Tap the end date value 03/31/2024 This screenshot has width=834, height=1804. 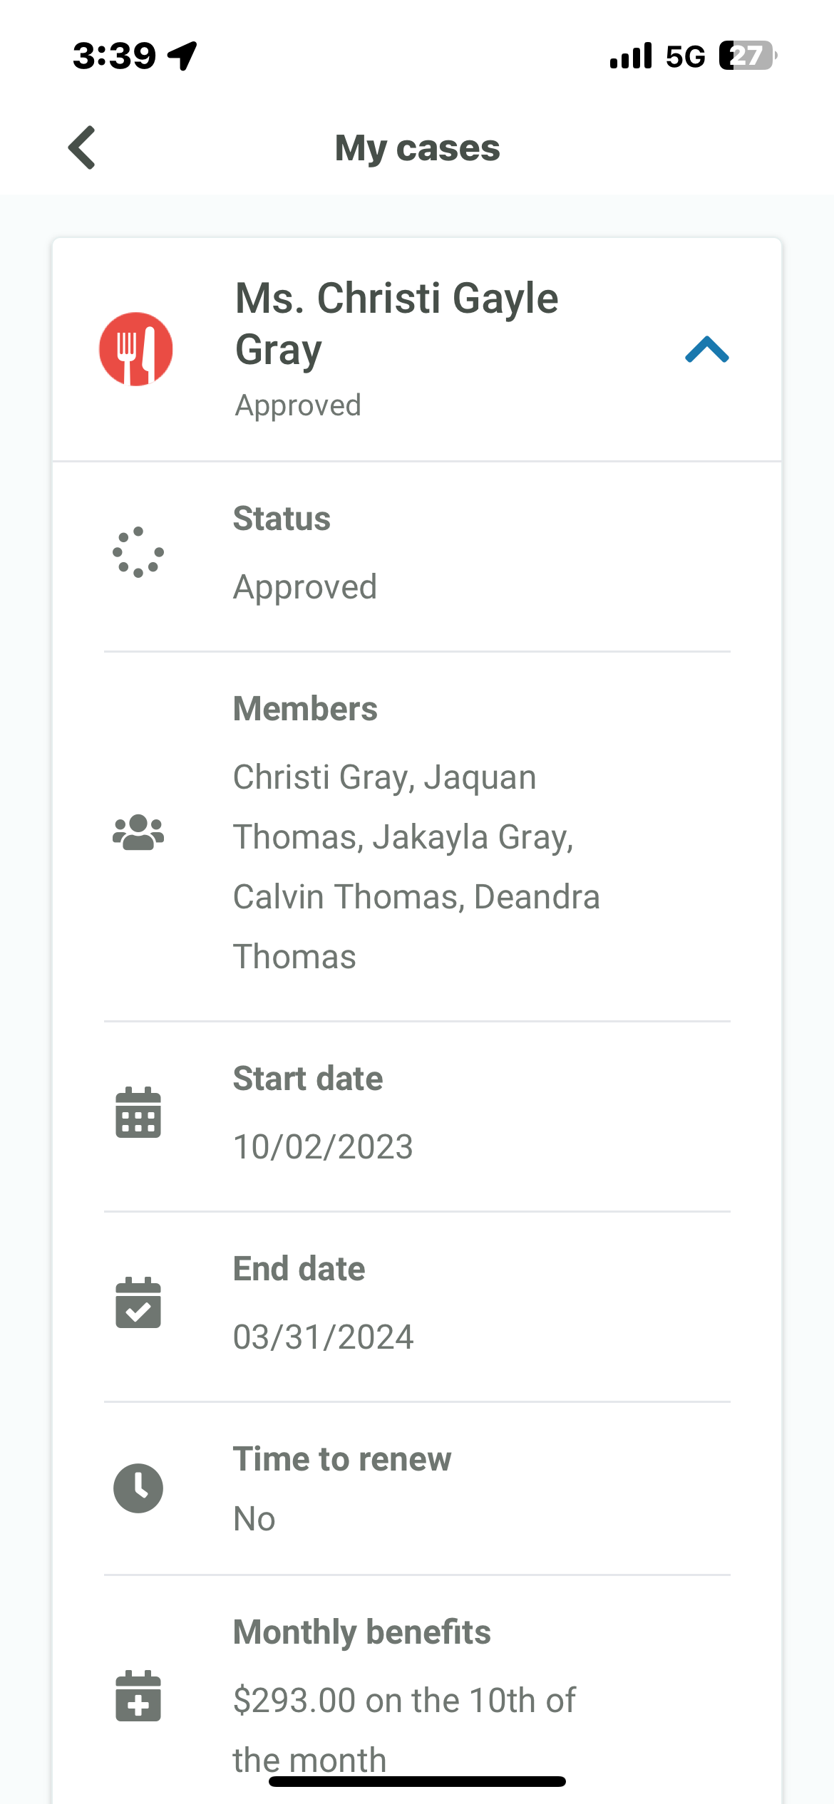(323, 1337)
